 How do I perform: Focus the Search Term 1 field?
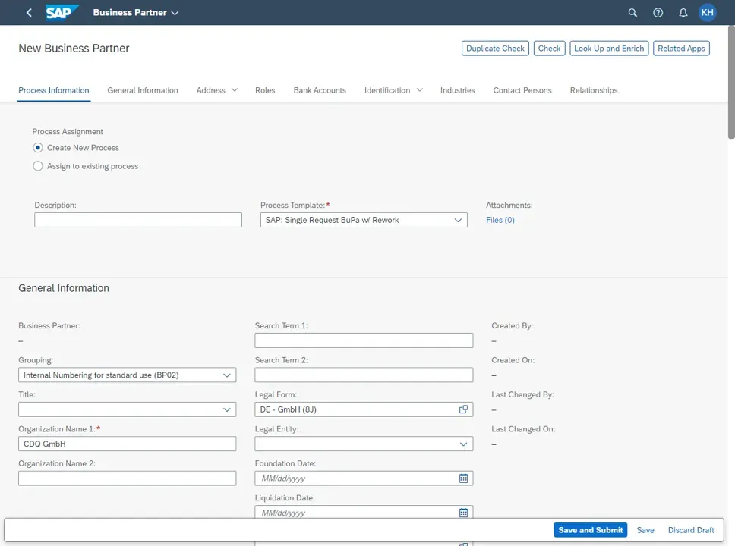pos(364,340)
